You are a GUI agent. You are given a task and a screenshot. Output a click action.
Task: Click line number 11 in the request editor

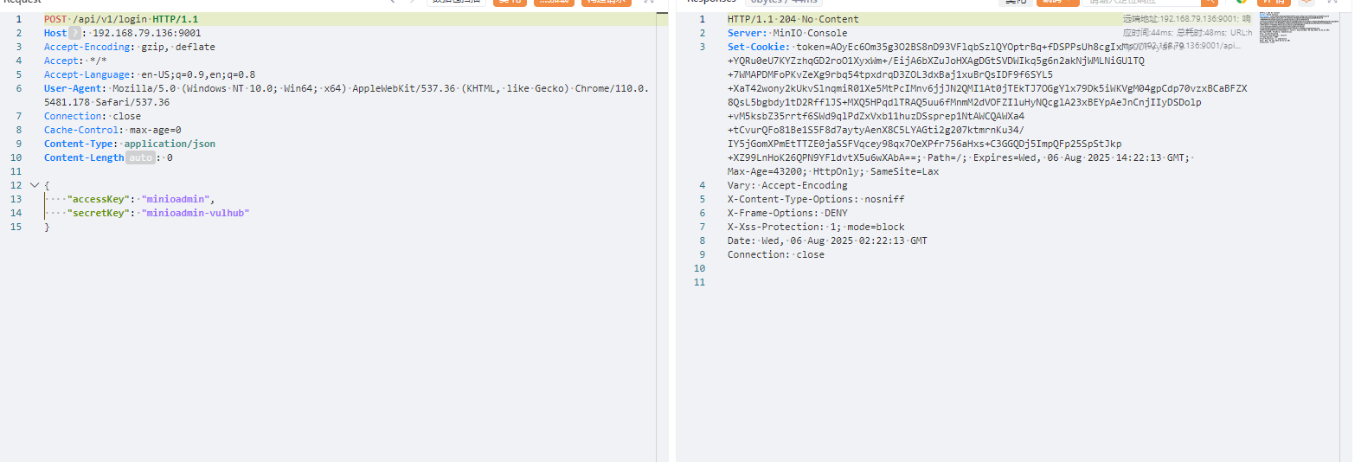point(16,171)
